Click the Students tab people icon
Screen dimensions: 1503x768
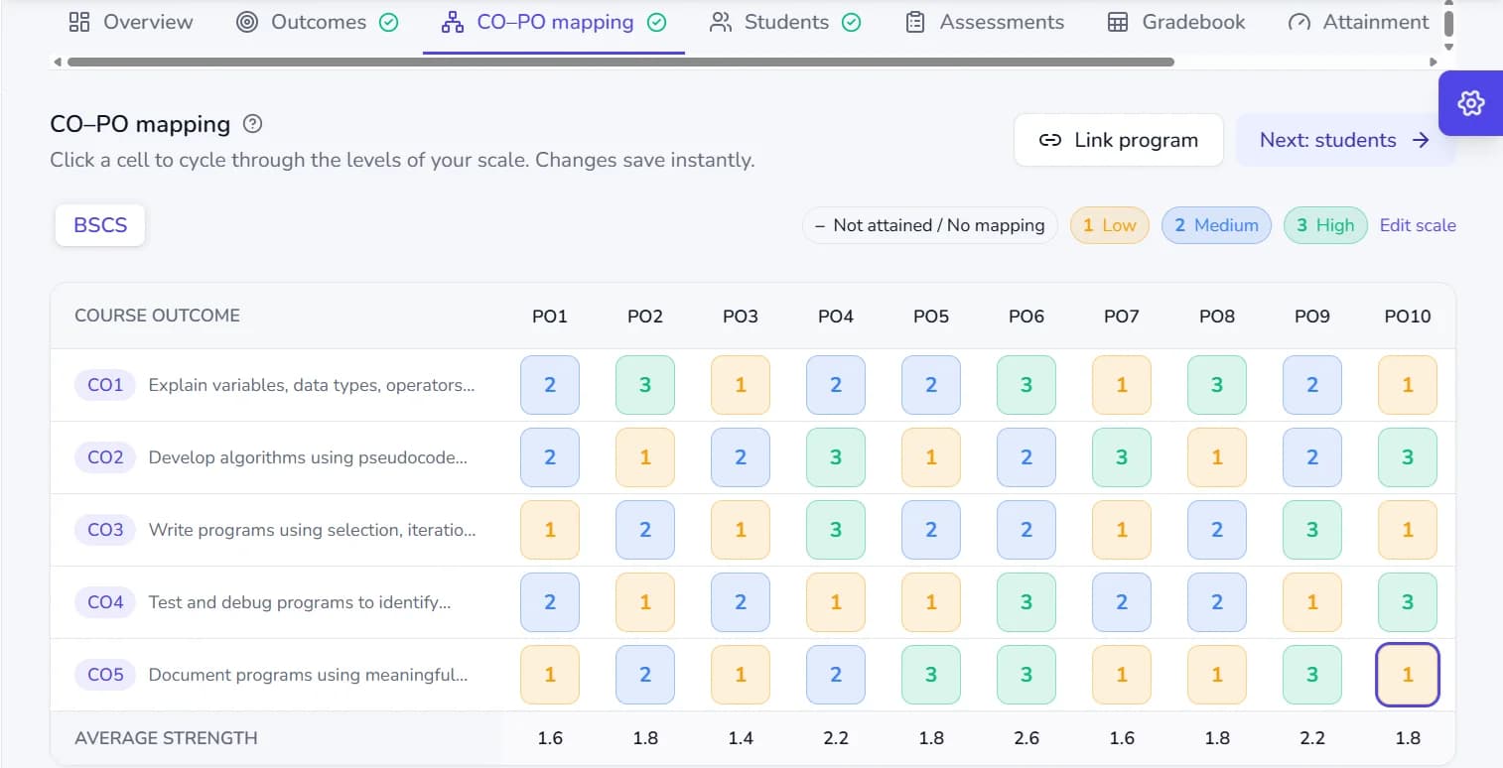click(721, 22)
